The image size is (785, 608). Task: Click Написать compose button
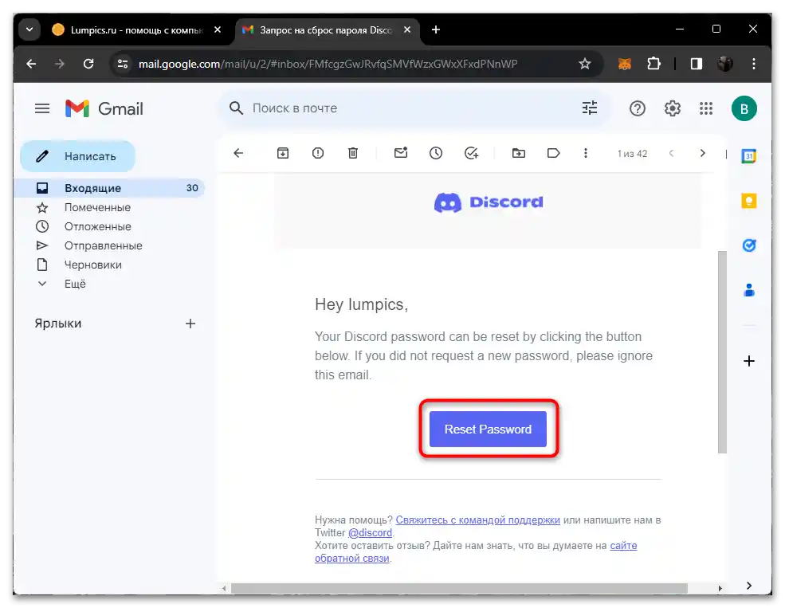point(77,156)
